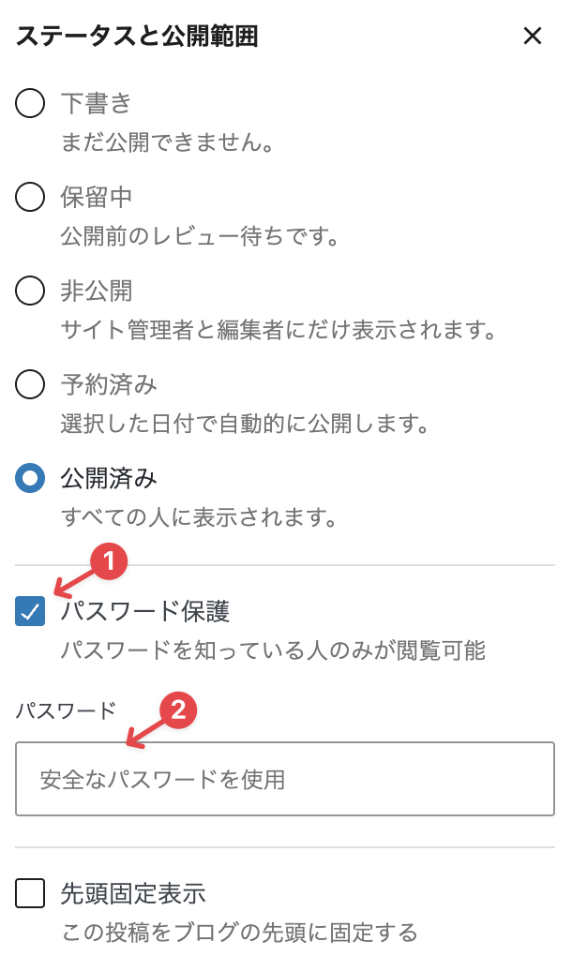572x956 pixels.
Task: Click the パスワード field label
Action: click(x=66, y=710)
